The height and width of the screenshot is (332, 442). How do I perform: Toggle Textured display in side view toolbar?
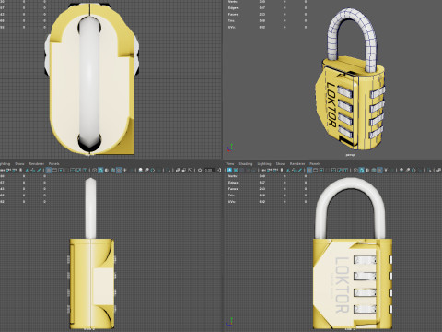pyautogui.click(x=119, y=170)
